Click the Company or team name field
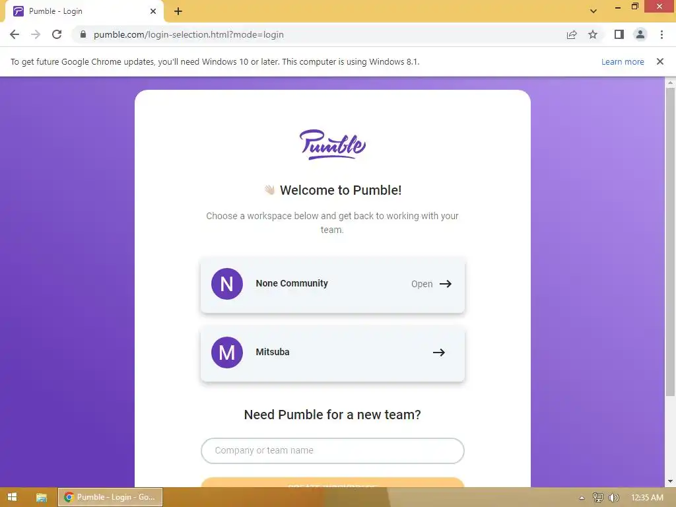The width and height of the screenshot is (676, 507). click(333, 450)
